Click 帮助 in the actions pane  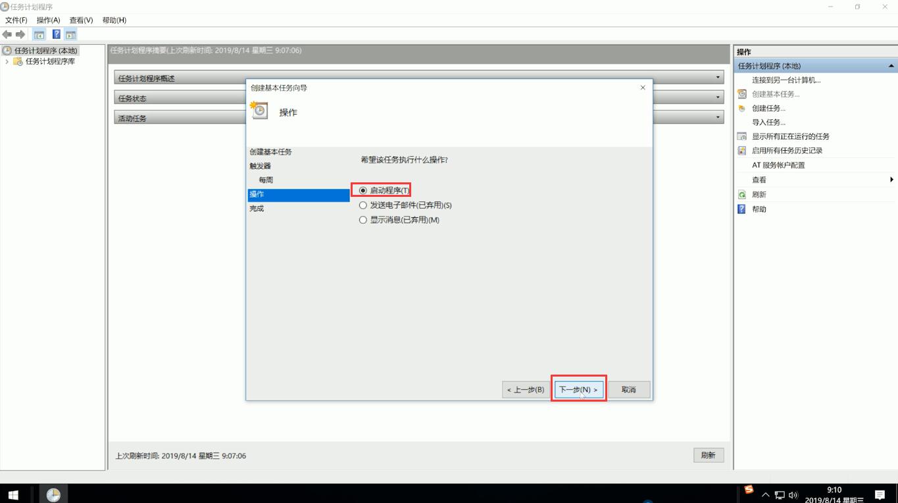click(759, 209)
